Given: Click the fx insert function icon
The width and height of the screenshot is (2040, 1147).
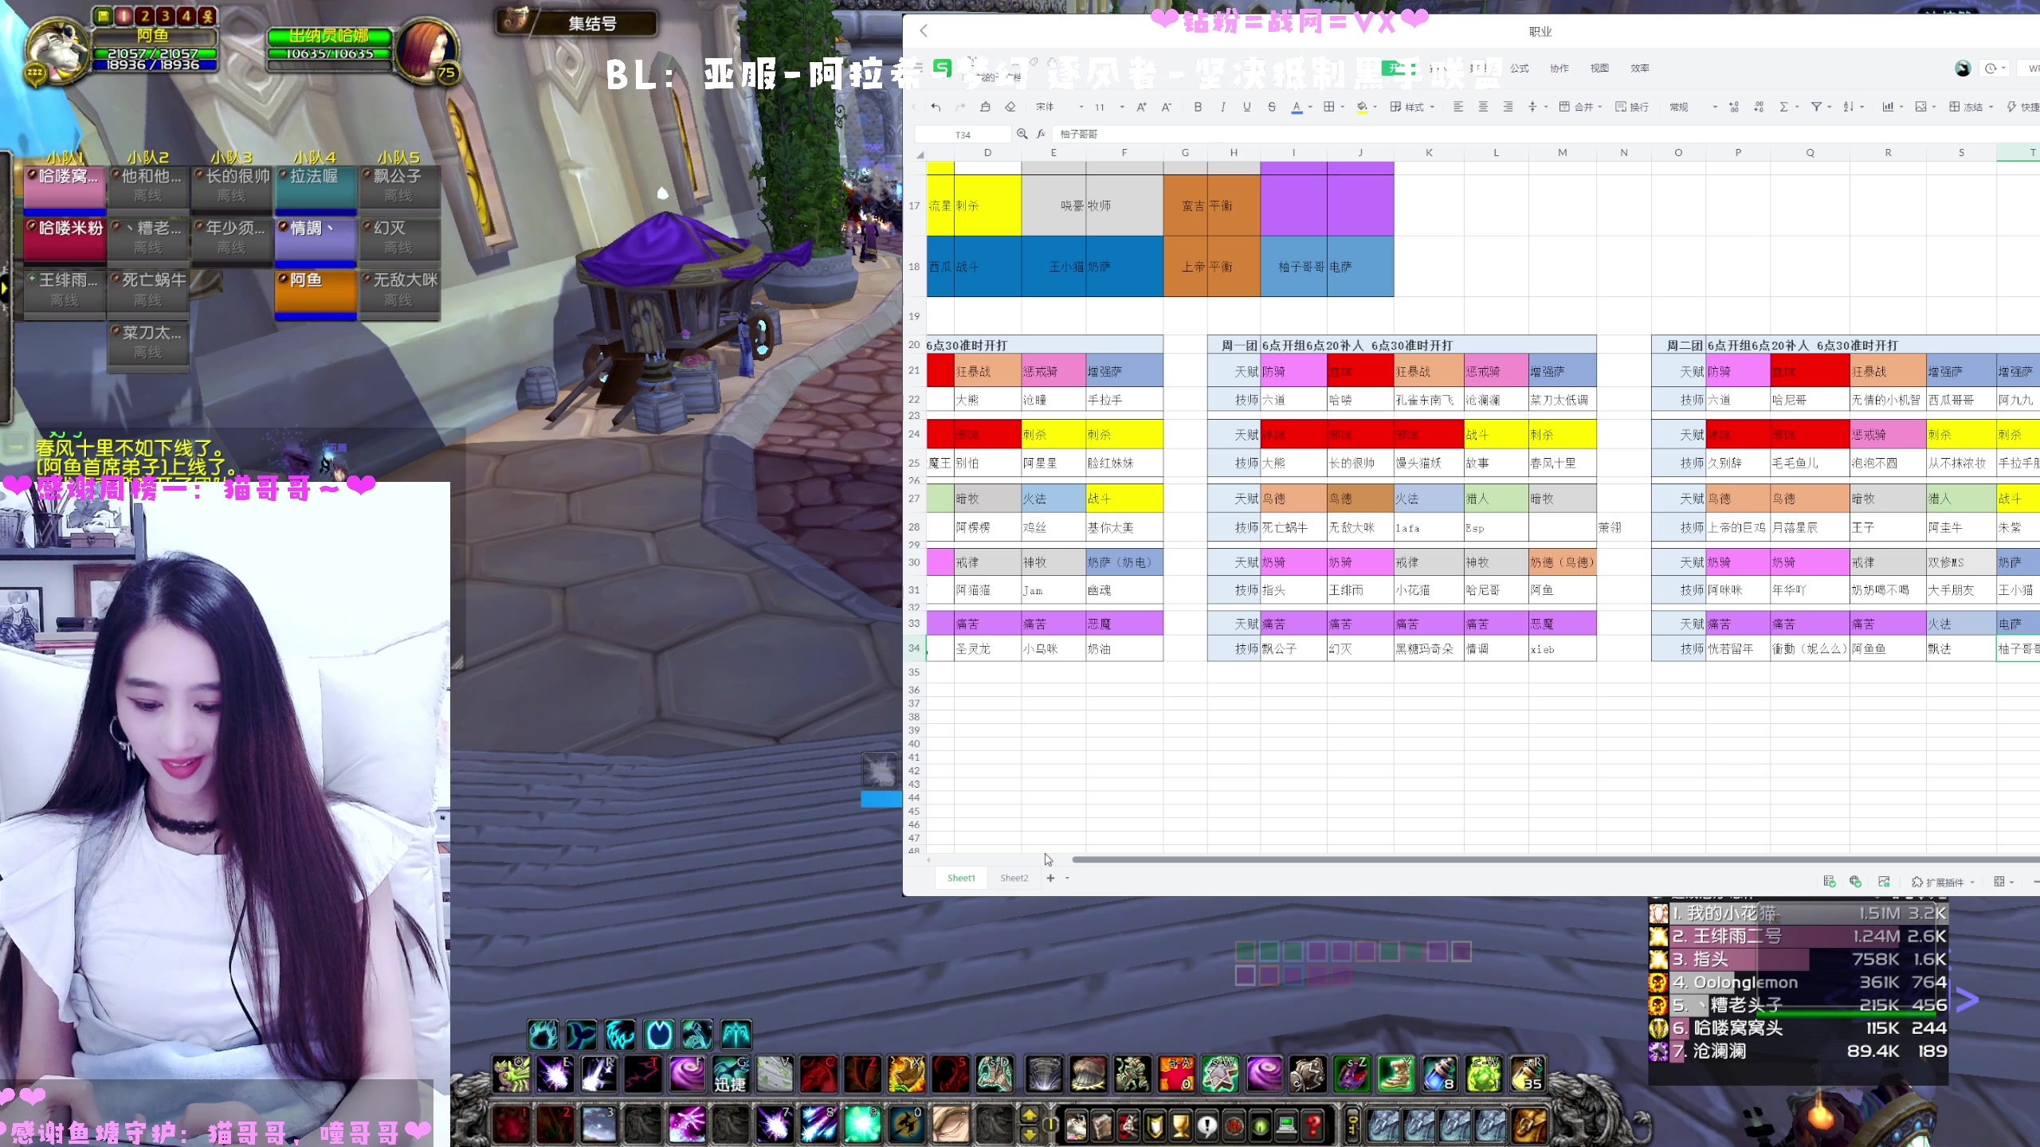Looking at the screenshot, I should click(1041, 134).
